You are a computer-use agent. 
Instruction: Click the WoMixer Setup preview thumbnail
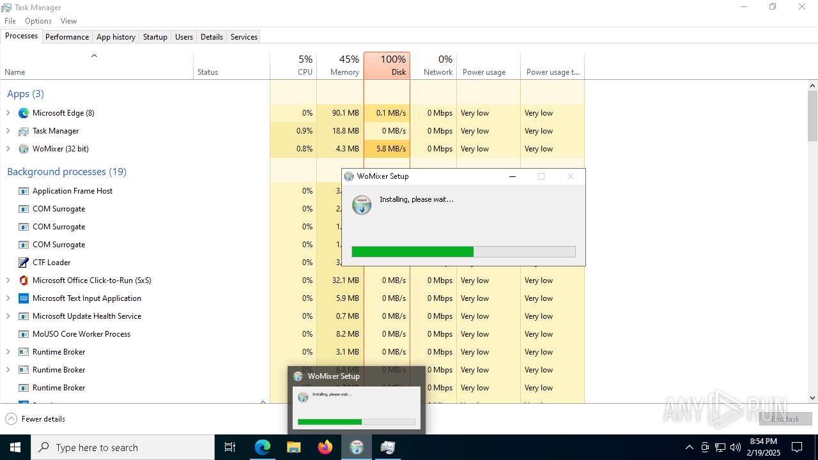(x=357, y=407)
